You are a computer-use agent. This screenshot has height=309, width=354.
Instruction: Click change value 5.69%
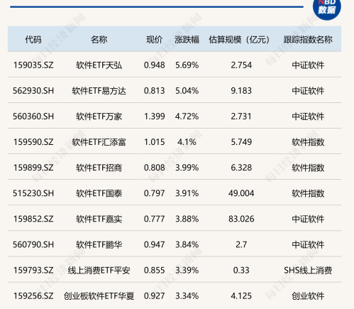click(x=187, y=65)
